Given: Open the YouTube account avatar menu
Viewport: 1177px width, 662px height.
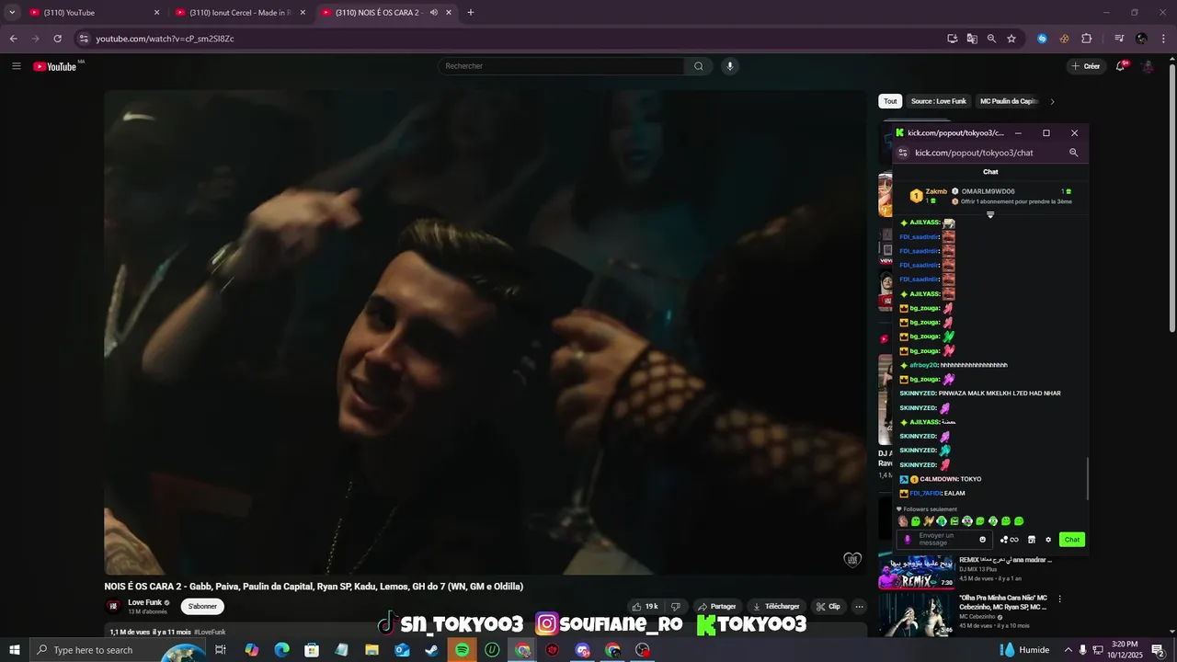Looking at the screenshot, I should (x=1148, y=66).
